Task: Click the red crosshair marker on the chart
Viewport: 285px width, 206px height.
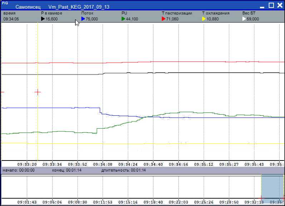Action: pos(37,92)
